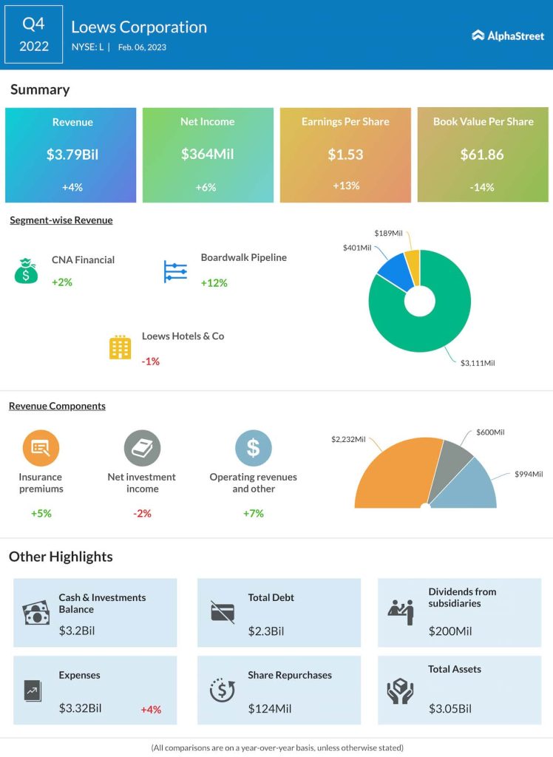The width and height of the screenshot is (553, 757).
Task: Select the orange Insurance premiums icon
Action: [x=41, y=447]
